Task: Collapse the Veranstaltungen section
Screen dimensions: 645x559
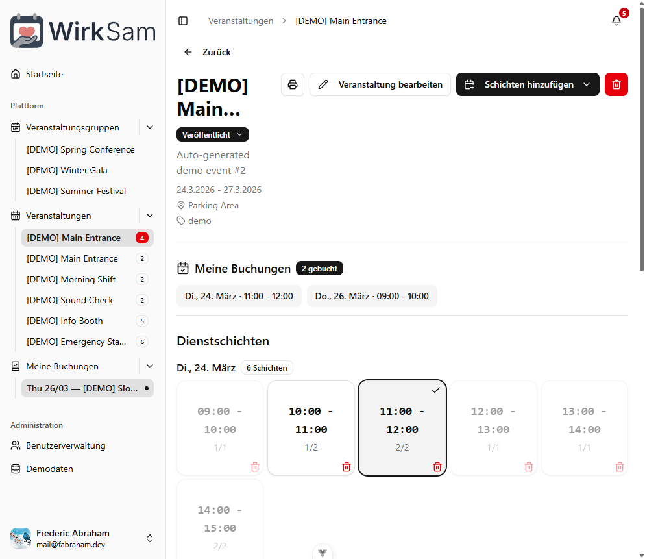Action: pos(150,216)
